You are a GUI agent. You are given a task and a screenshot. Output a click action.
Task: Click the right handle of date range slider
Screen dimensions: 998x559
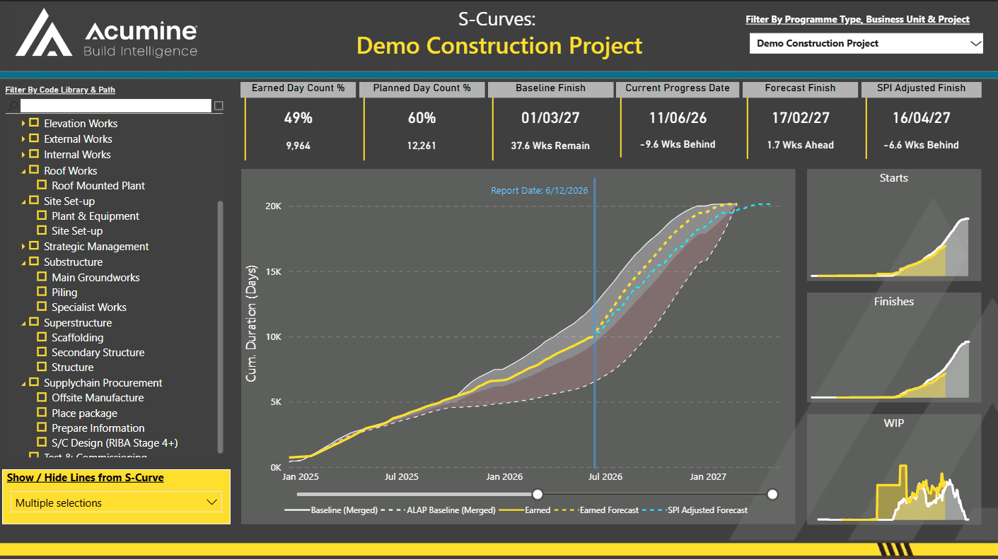pyautogui.click(x=772, y=494)
